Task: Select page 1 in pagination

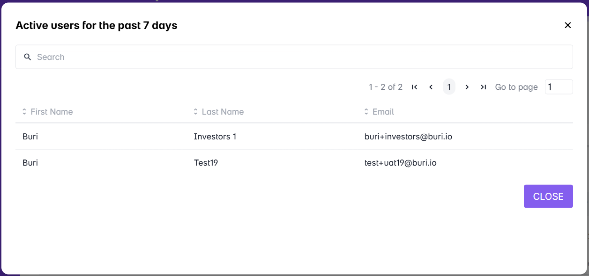Action: pyautogui.click(x=449, y=87)
